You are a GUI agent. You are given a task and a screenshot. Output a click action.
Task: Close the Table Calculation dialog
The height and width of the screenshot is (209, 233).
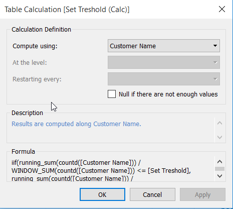(x=222, y=9)
